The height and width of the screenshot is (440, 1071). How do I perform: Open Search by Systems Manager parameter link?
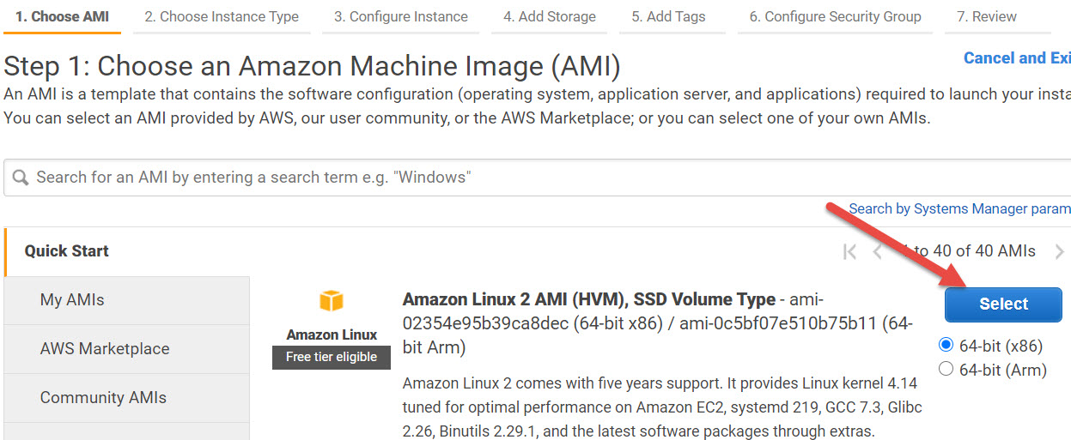[959, 208]
